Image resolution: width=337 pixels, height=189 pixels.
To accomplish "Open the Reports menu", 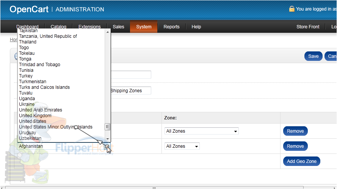I will (171, 27).
